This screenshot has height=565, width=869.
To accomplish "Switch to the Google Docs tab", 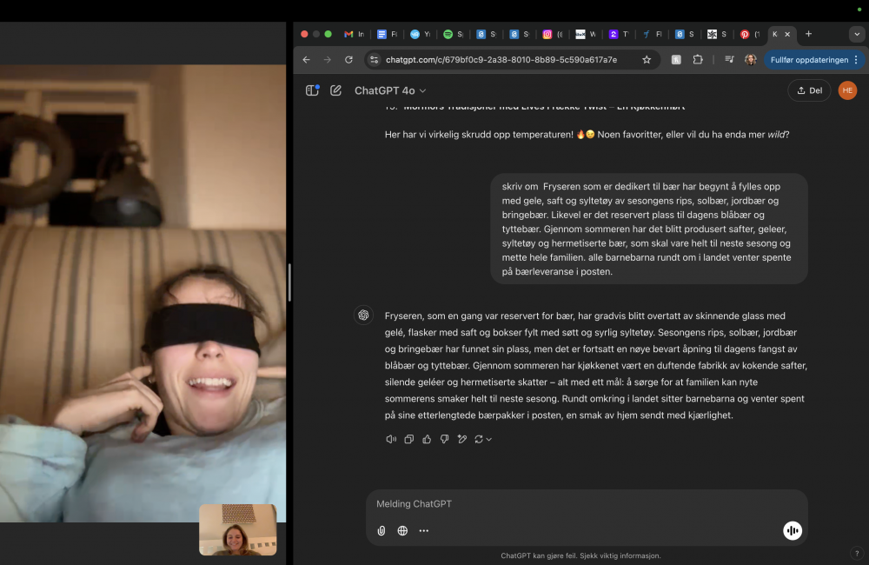I will point(387,35).
